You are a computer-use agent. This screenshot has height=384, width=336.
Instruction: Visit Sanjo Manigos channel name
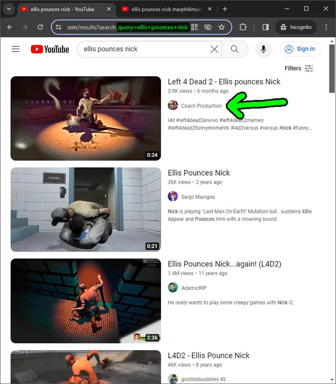coord(198,197)
